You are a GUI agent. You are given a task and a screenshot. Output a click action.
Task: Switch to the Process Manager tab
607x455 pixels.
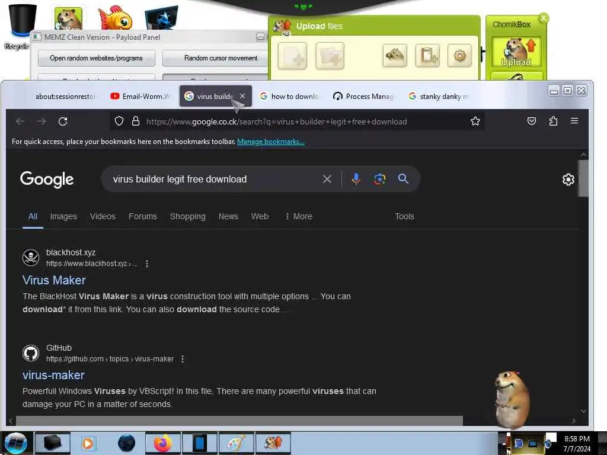tap(364, 97)
